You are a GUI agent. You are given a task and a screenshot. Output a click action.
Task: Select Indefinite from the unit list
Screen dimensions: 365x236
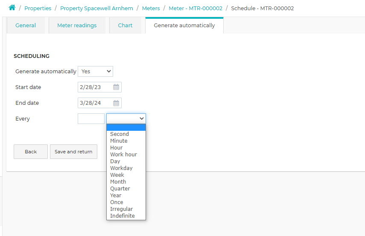click(126, 216)
